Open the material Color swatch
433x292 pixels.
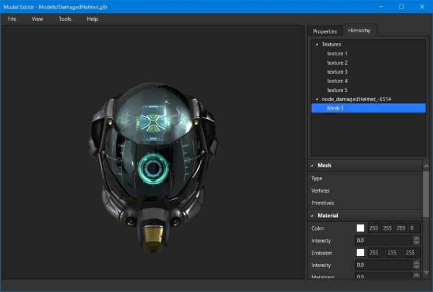tap(360, 229)
